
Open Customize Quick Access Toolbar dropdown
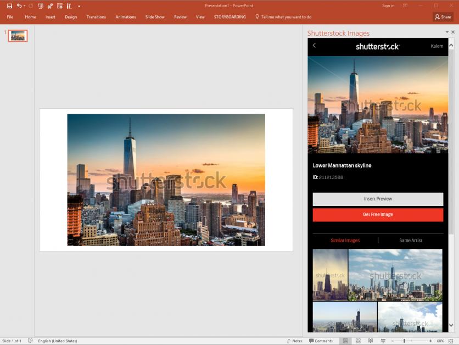pyautogui.click(x=79, y=6)
